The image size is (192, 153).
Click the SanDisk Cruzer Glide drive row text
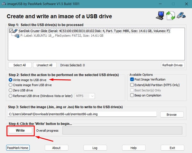coord(94,31)
